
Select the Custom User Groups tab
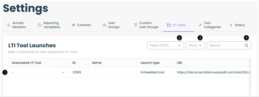click(x=146, y=25)
